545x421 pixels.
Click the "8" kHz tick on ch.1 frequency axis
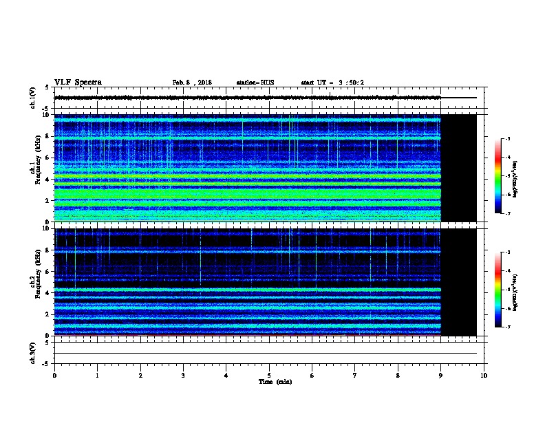click(47, 136)
